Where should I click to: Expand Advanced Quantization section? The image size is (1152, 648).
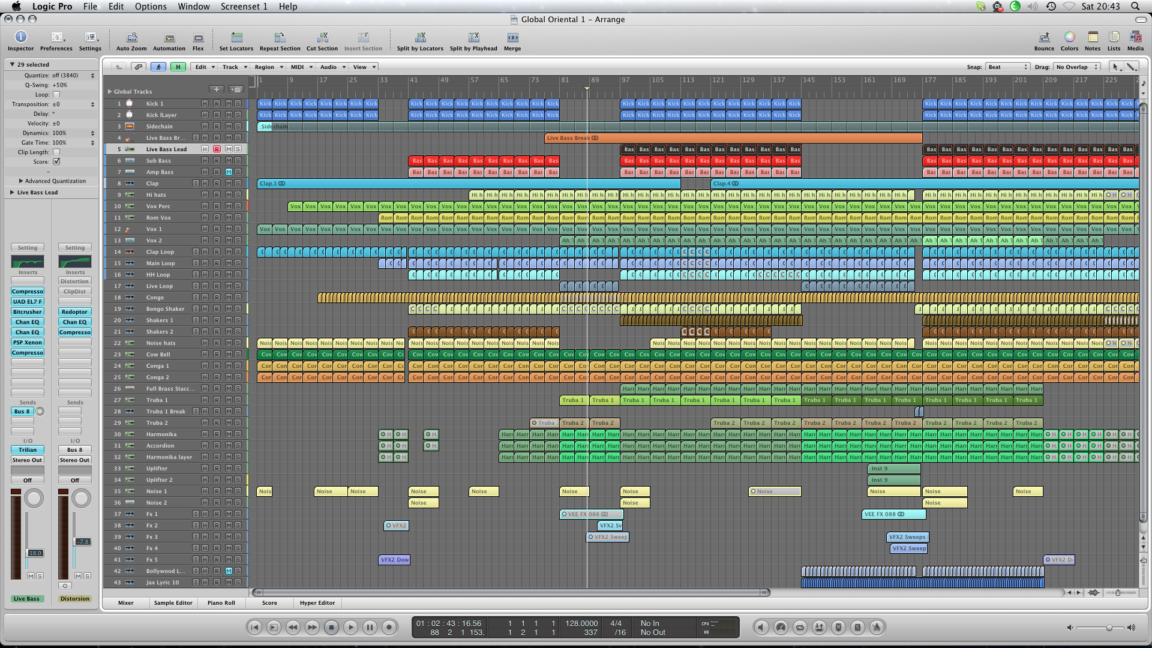21,181
